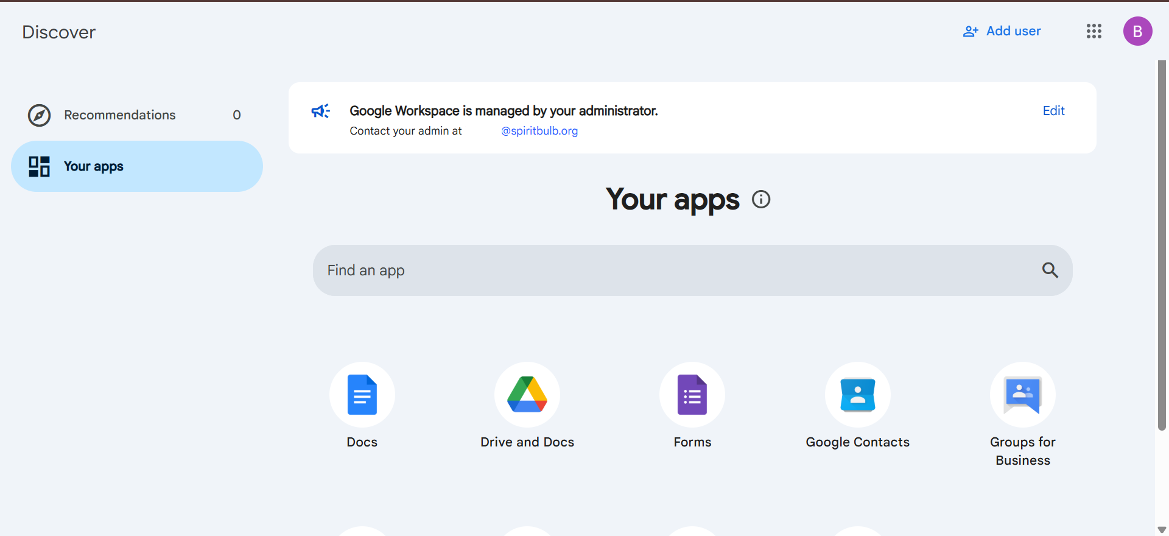This screenshot has height=536, width=1169.
Task: Click the Discover page title
Action: pyautogui.click(x=59, y=32)
